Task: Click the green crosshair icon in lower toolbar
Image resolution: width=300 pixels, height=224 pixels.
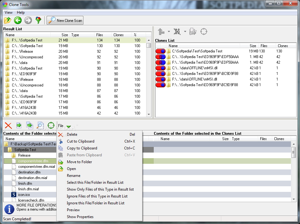Action: tap(51, 125)
